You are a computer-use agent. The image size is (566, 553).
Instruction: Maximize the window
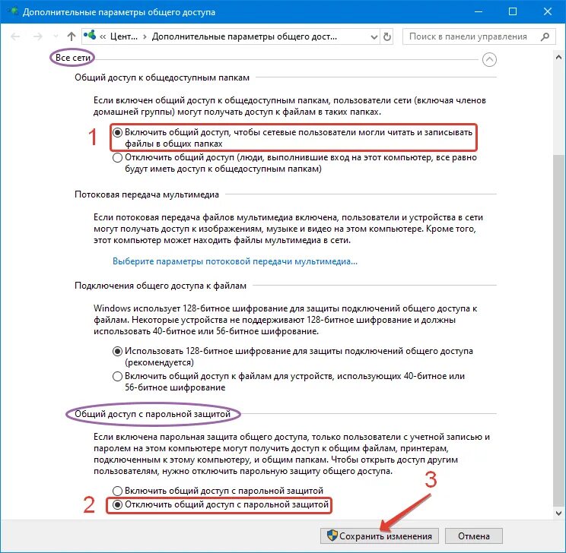point(513,12)
